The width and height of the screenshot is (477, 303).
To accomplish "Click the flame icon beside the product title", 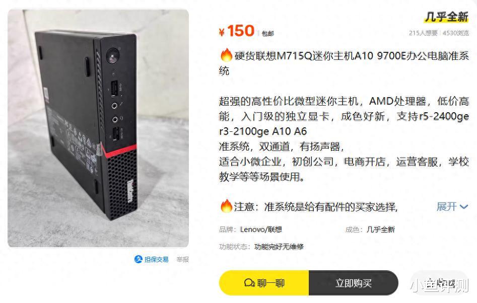I will click(226, 55).
